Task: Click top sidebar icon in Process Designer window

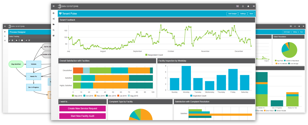Action: 5,32
